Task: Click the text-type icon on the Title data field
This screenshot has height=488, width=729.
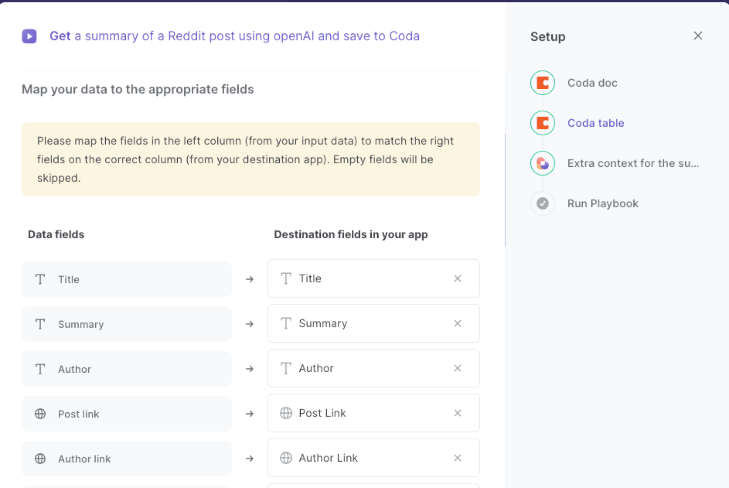Action: point(40,279)
